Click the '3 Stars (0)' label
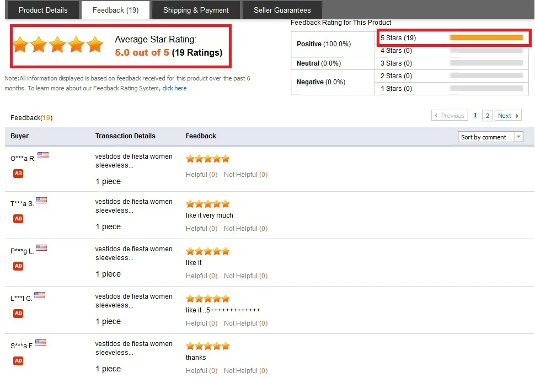Viewport: 535px width, 378px height. (396, 63)
